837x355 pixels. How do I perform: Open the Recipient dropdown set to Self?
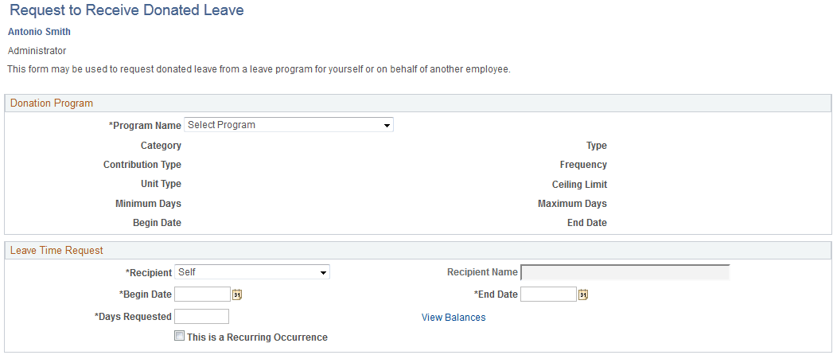pyautogui.click(x=252, y=272)
